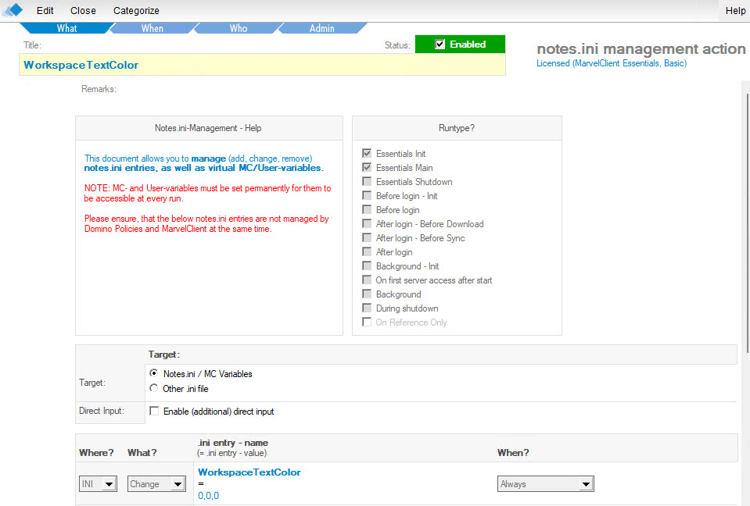Screen dimensions: 750x506
Task: Check the On Reference Only checkbox
Action: click(367, 322)
